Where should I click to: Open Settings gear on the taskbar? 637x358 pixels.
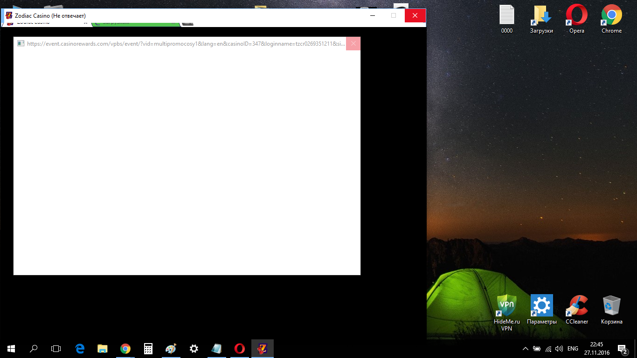[x=194, y=348]
